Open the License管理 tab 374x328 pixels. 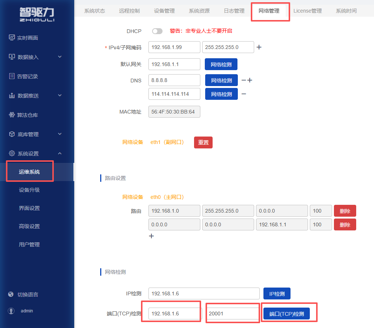click(308, 11)
